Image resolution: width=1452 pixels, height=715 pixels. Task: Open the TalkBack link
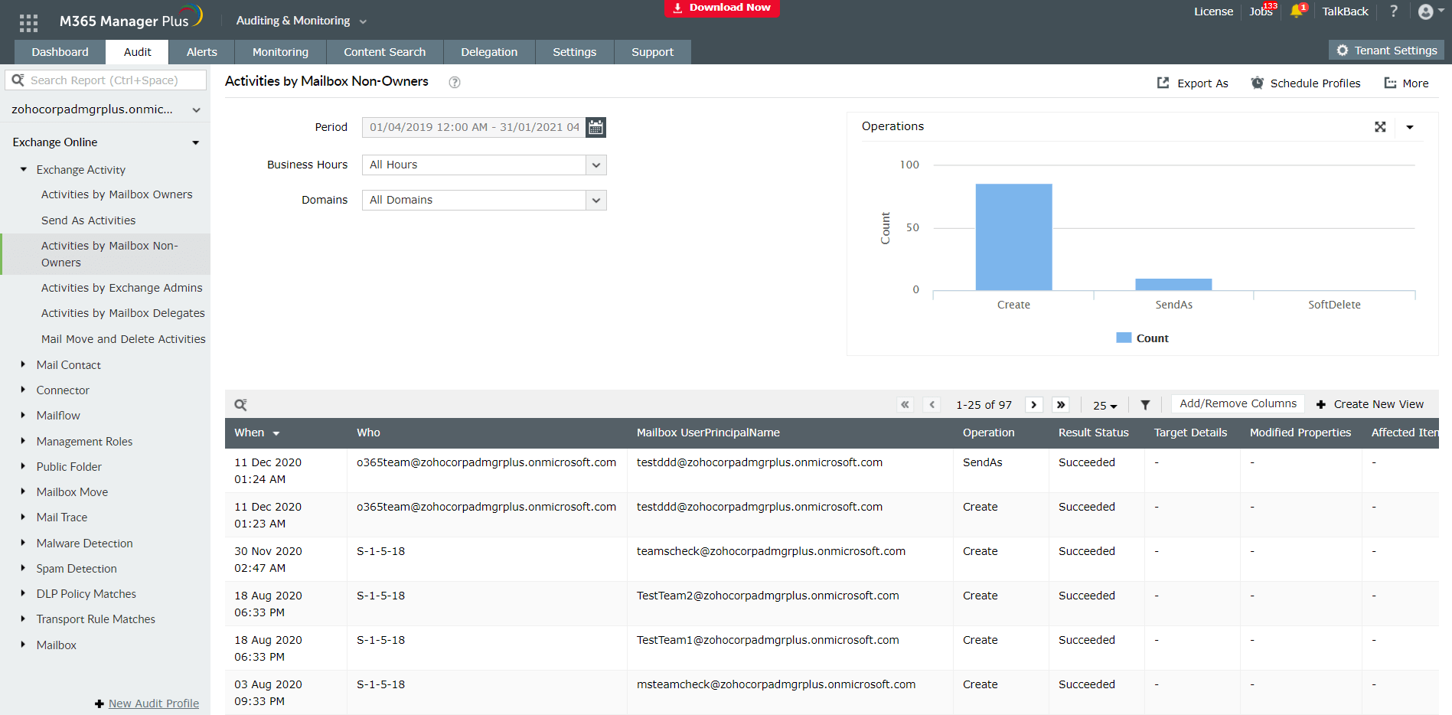coord(1345,11)
